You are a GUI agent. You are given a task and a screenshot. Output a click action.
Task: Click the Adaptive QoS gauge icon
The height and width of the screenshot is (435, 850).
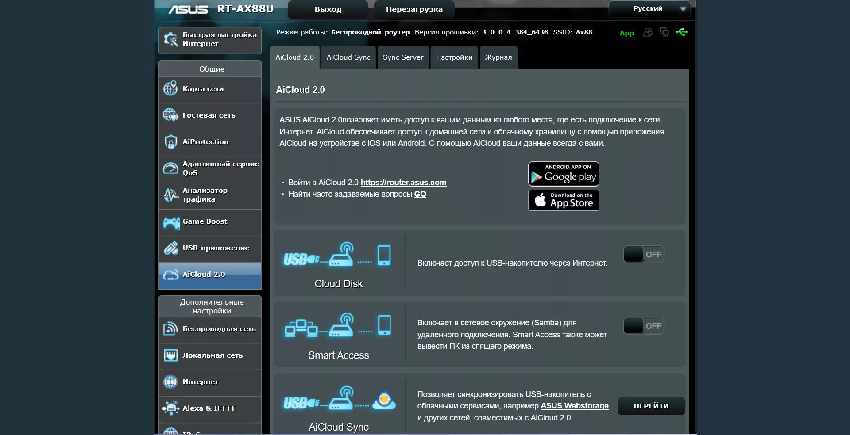point(170,168)
